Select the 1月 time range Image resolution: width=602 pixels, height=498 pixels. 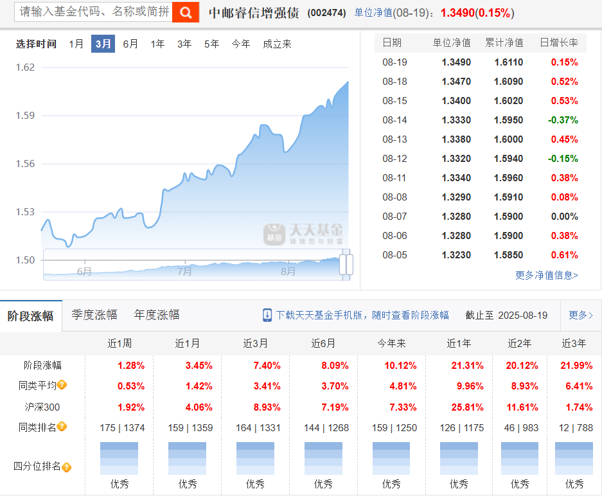[x=76, y=44]
